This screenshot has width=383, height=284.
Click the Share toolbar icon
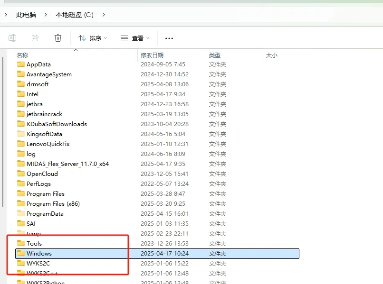tap(35, 38)
